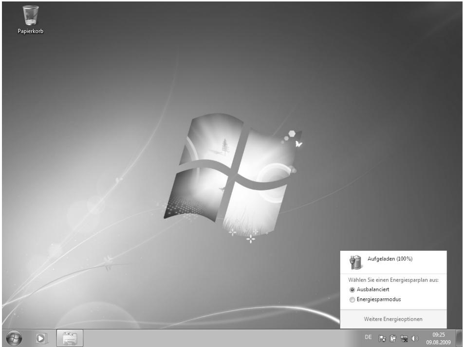Select the Ausbalanciert power plan
The height and width of the screenshot is (347, 463).
coord(369,290)
